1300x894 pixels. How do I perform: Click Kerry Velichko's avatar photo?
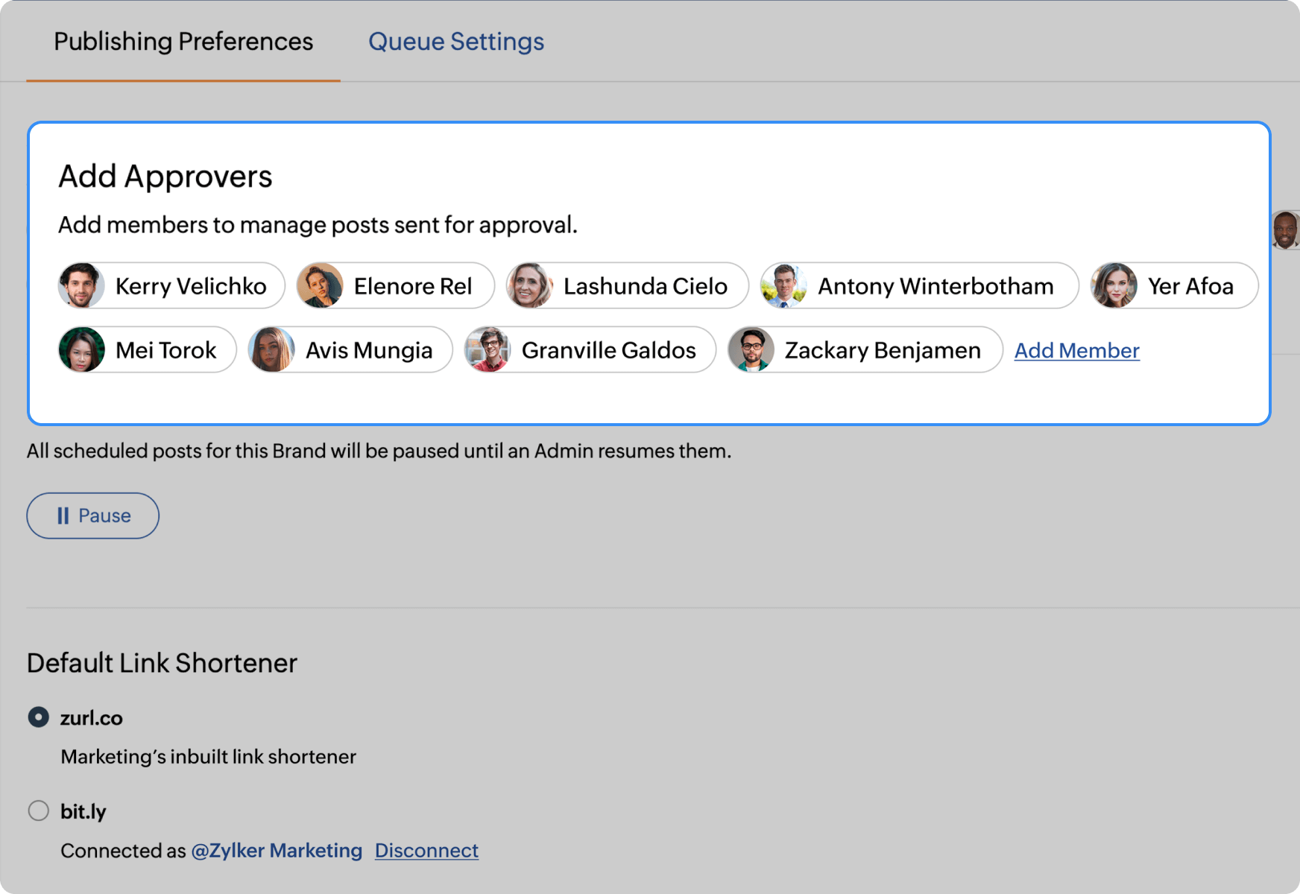82,285
